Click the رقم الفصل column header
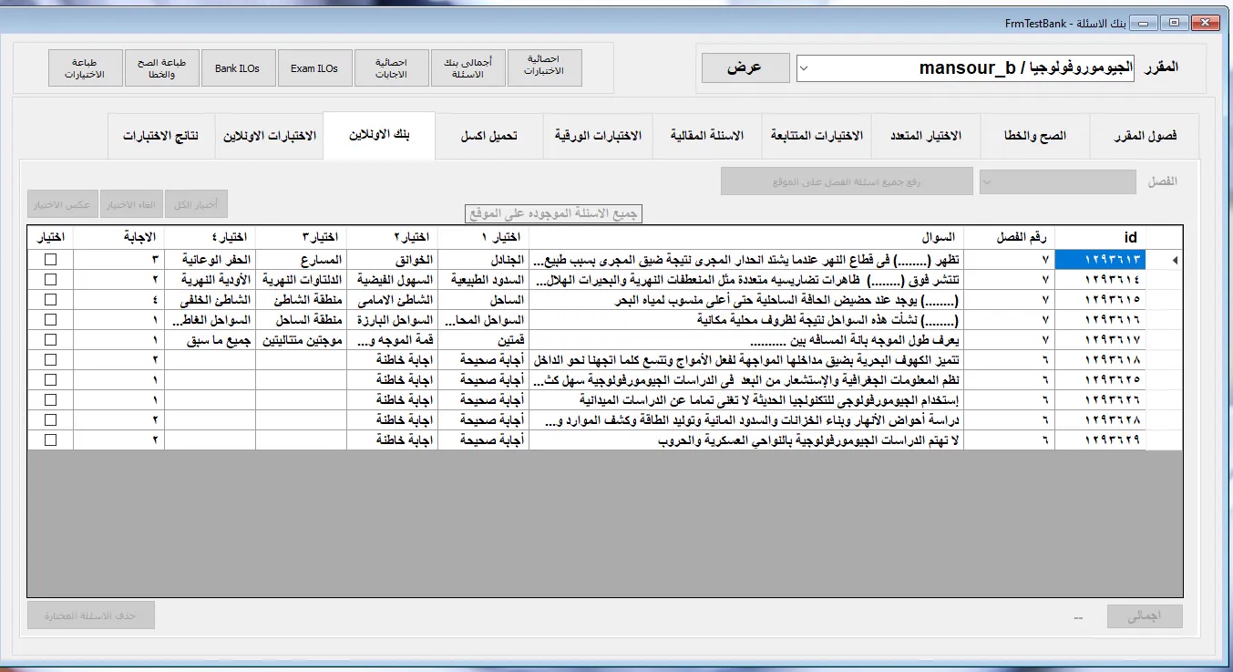Image resolution: width=1233 pixels, height=672 pixels. click(1009, 237)
